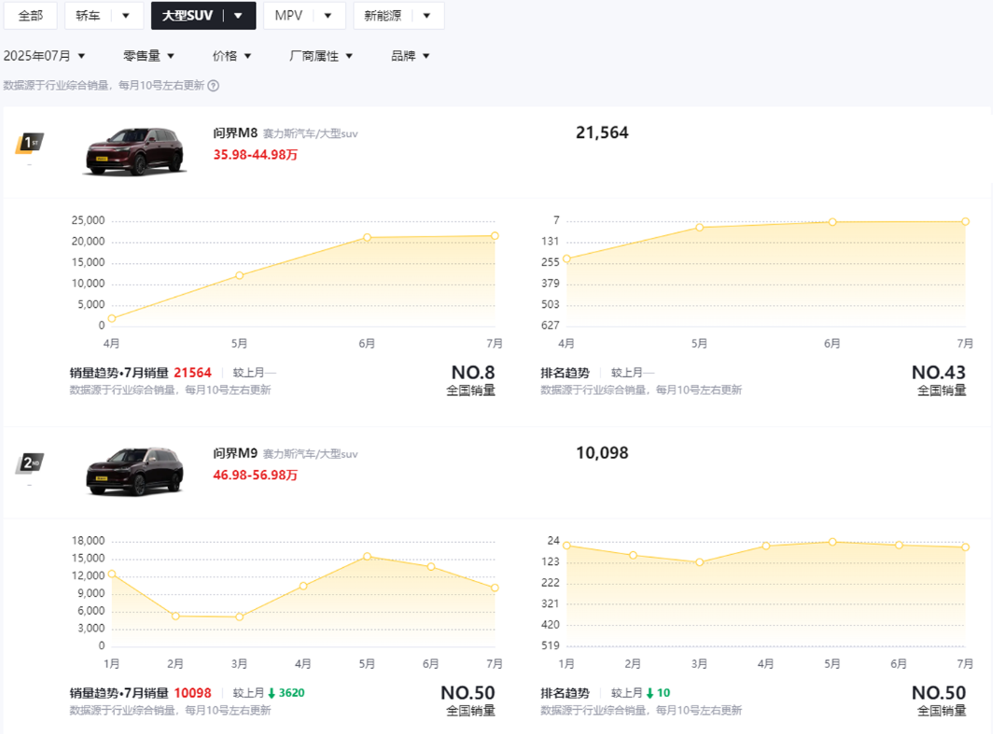The image size is (993, 734).
Task: Expand the 大型SUV tab dropdown arrow
Action: click(238, 16)
